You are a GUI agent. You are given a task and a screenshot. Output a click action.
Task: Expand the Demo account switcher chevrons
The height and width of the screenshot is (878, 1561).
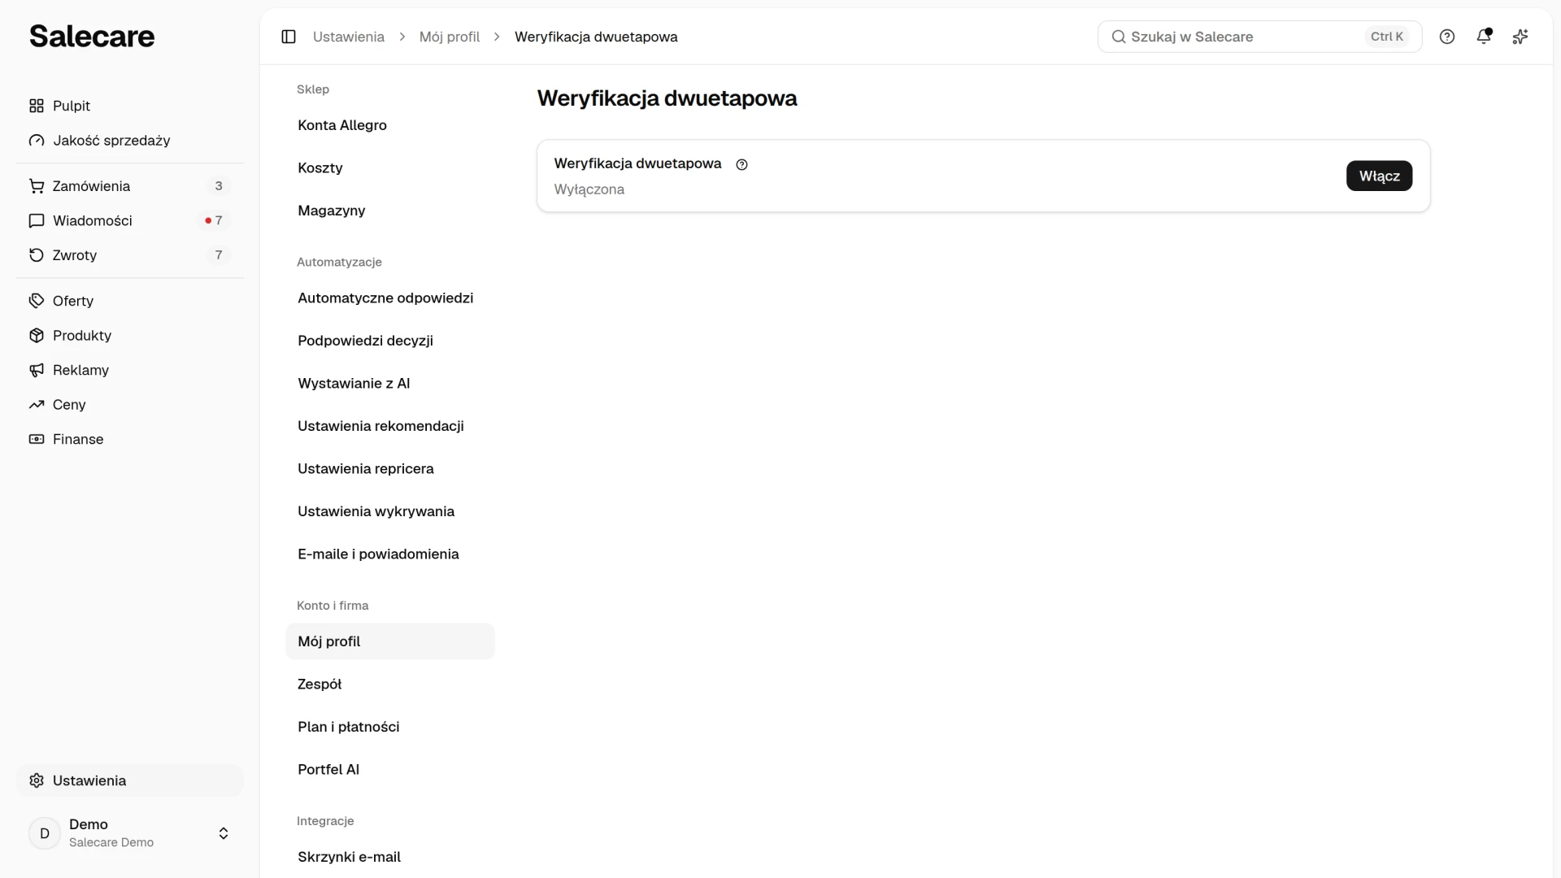coord(224,833)
